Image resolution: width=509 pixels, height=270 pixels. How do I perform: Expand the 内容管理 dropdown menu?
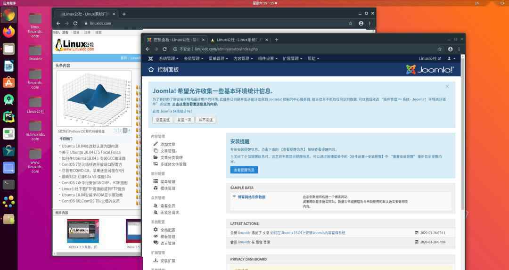(x=243, y=58)
